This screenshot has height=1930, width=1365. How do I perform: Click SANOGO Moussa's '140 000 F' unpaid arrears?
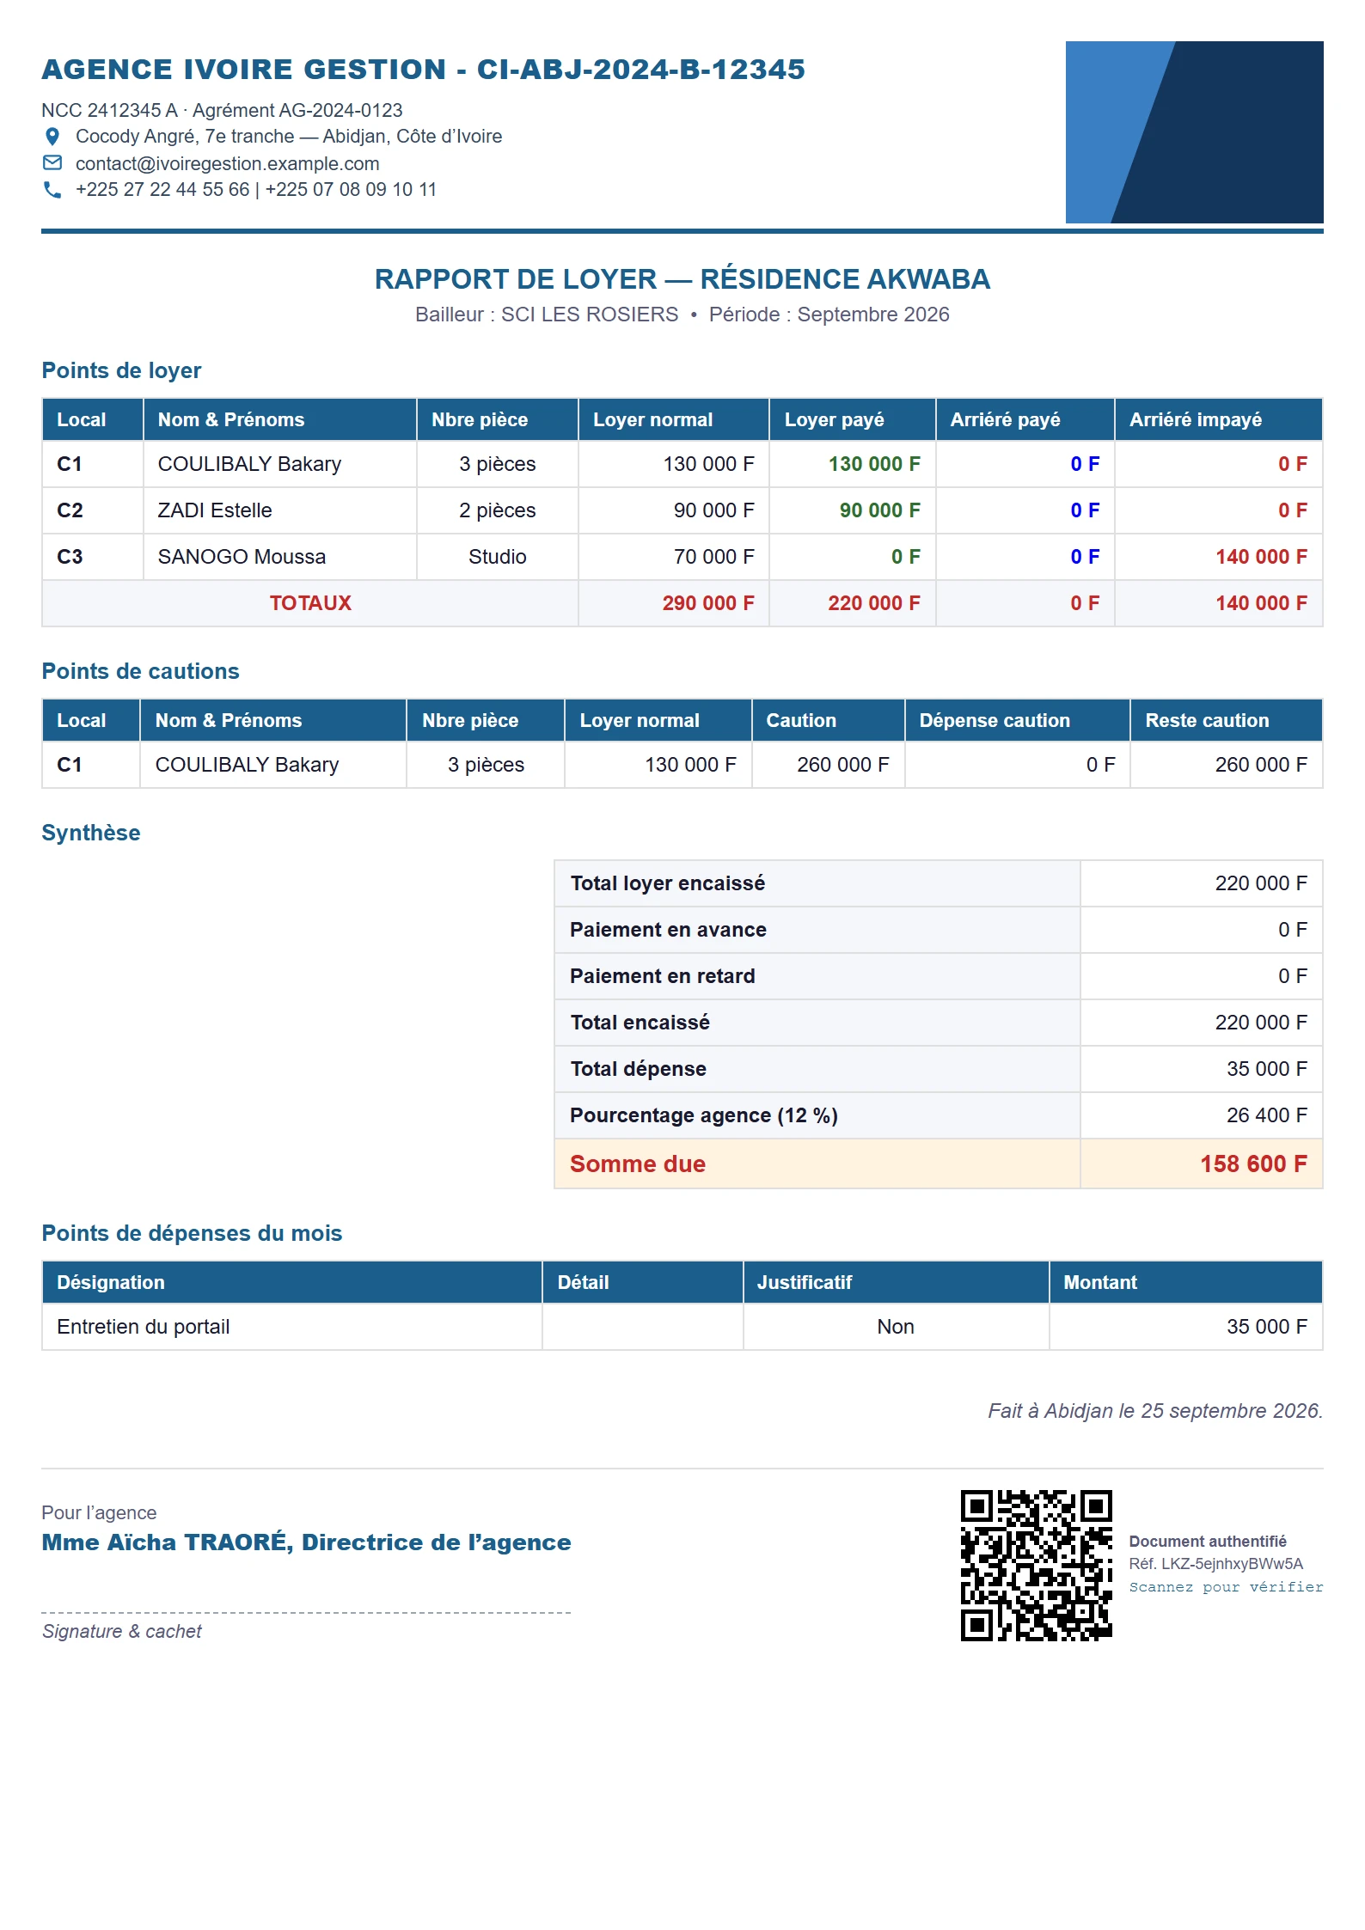tap(1261, 557)
